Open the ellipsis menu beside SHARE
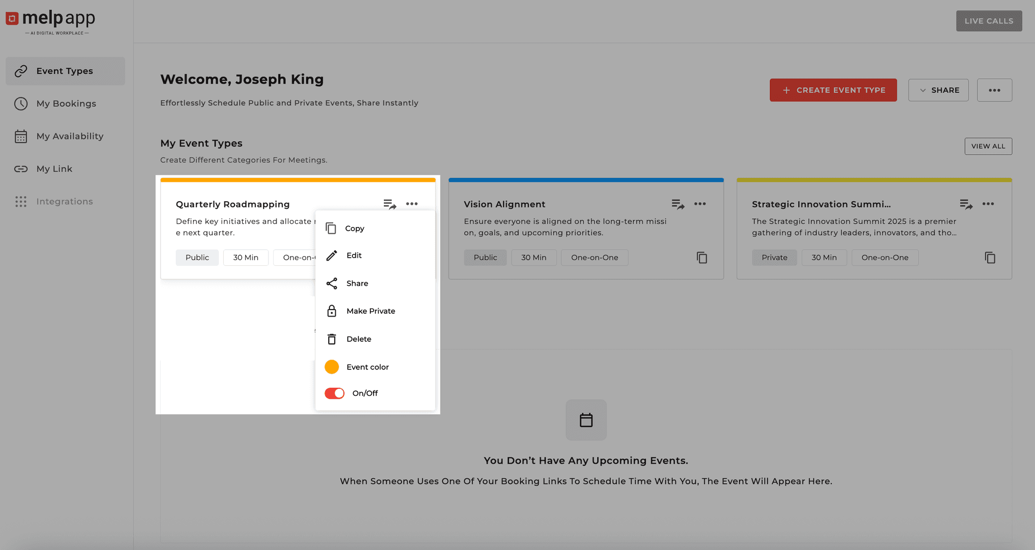Image resolution: width=1035 pixels, height=550 pixels. (x=995, y=90)
